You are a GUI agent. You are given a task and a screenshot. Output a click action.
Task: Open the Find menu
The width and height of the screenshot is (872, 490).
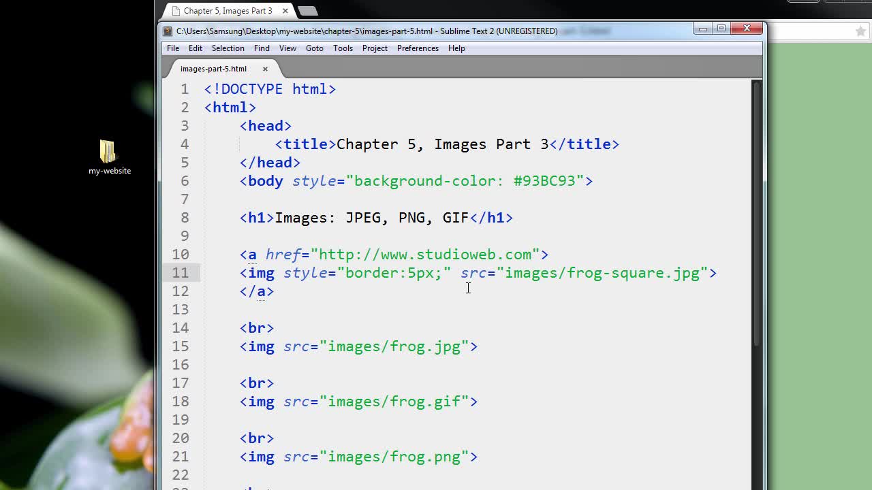262,48
